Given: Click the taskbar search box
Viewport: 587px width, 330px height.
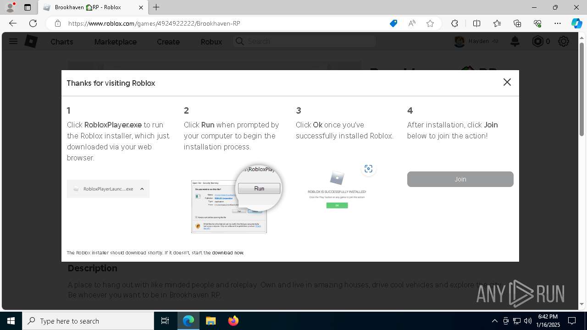Looking at the screenshot, I should click(88, 321).
